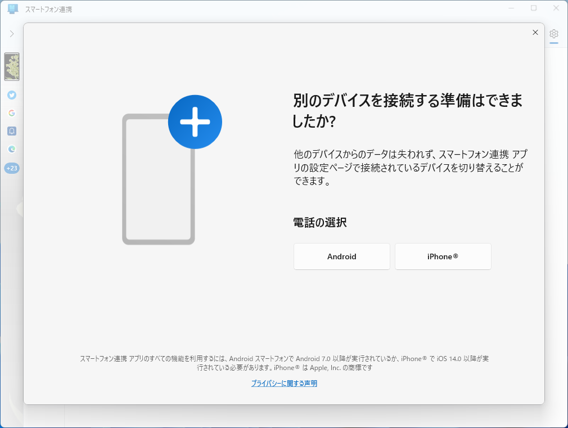Open the プライバシーに関する声明 privacy link
The image size is (568, 428).
coord(284,383)
